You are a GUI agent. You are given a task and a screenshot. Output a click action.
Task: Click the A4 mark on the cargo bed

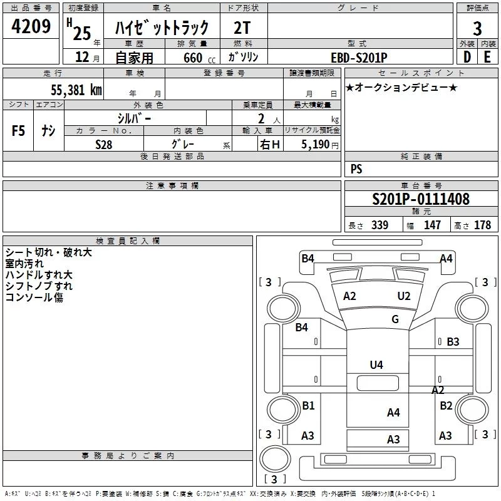[x=393, y=413]
